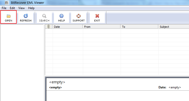Open the File menu
Image resolution: width=189 pixels, height=101 pixels.
coord(4,8)
